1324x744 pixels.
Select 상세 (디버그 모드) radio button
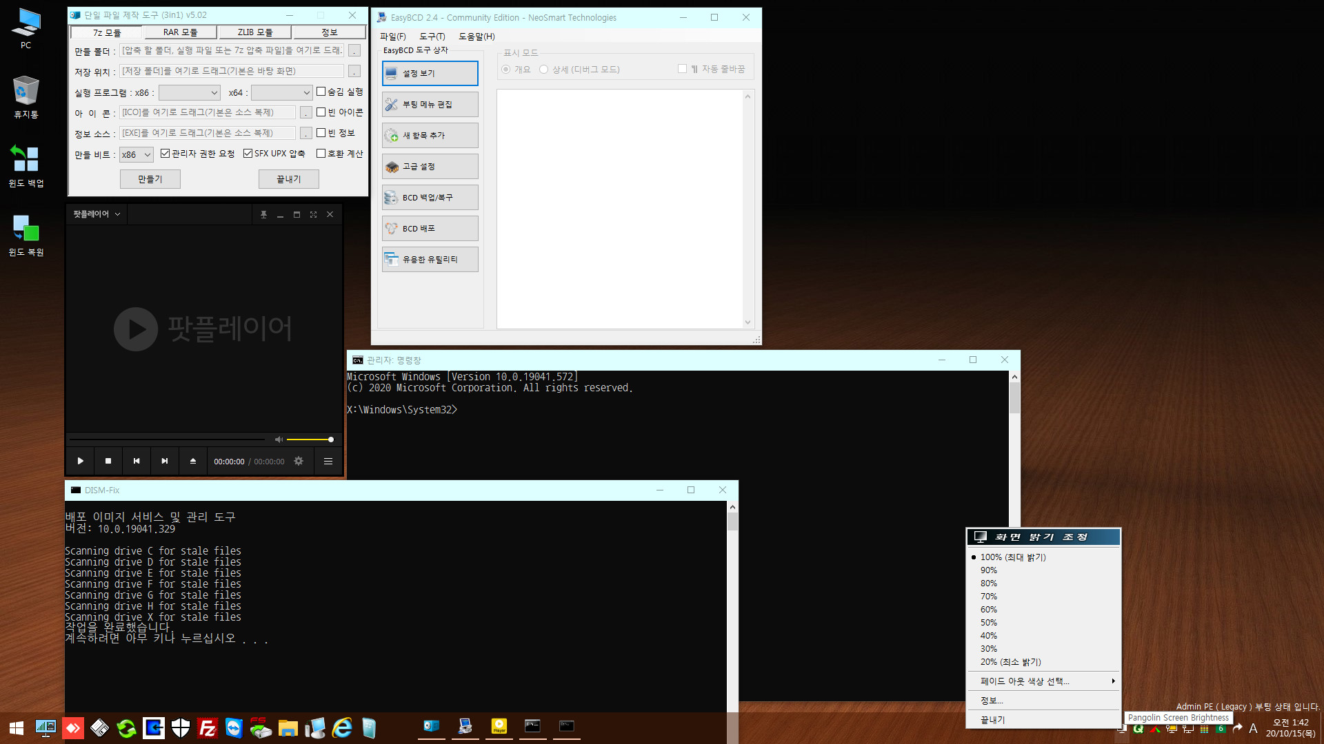click(543, 69)
